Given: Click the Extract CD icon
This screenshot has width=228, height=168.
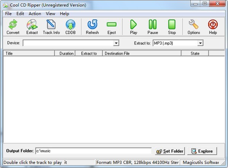Looking at the screenshot, I should point(32,27).
